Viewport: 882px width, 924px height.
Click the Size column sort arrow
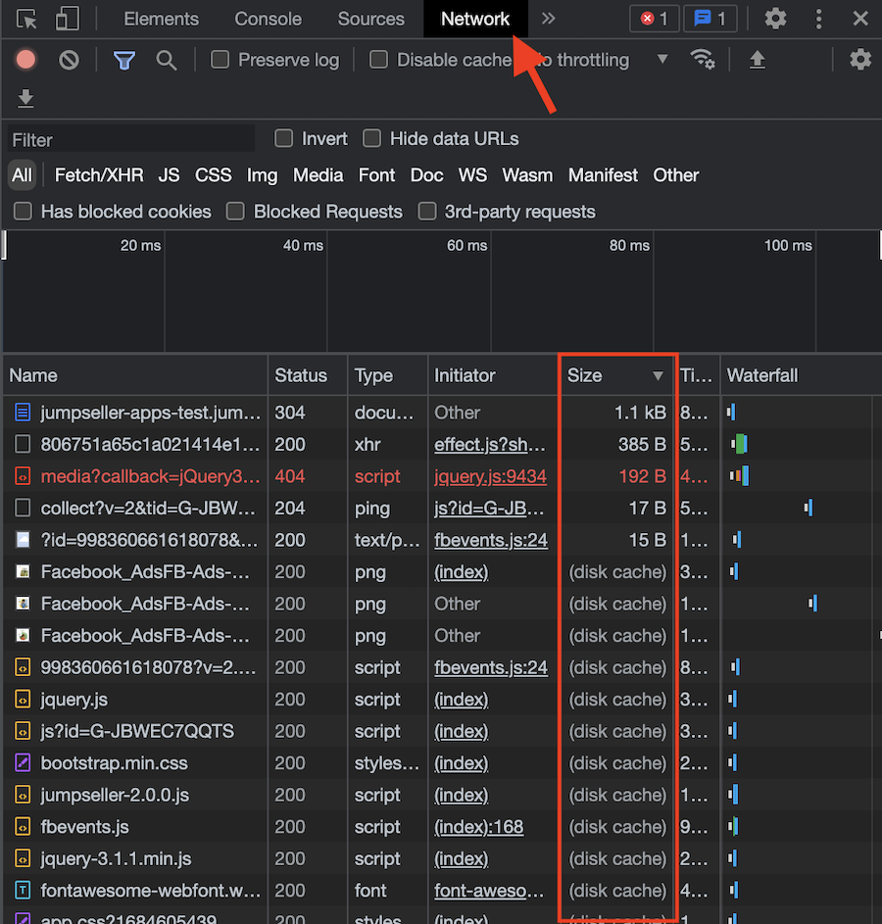click(x=659, y=376)
